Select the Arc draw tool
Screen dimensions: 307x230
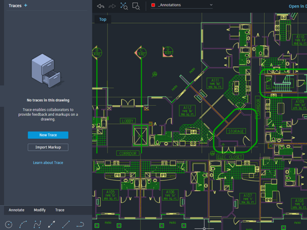[23, 224]
